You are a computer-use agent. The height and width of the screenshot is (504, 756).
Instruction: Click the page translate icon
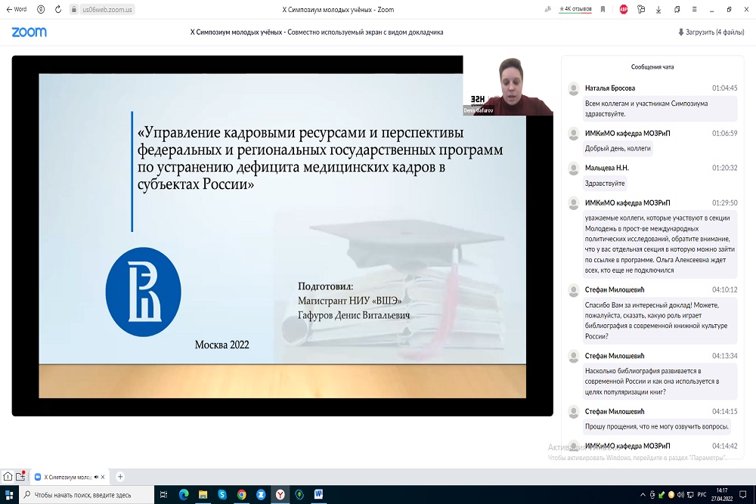547,10
